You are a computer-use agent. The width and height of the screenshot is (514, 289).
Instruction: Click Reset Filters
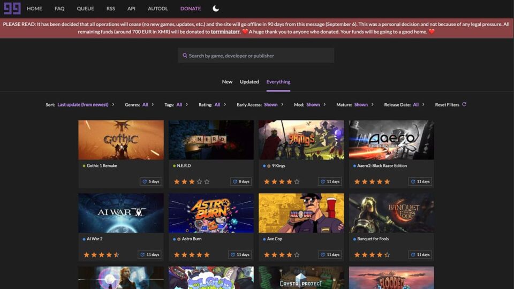pyautogui.click(x=450, y=104)
